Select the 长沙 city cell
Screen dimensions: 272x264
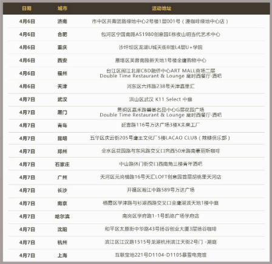click(x=62, y=190)
